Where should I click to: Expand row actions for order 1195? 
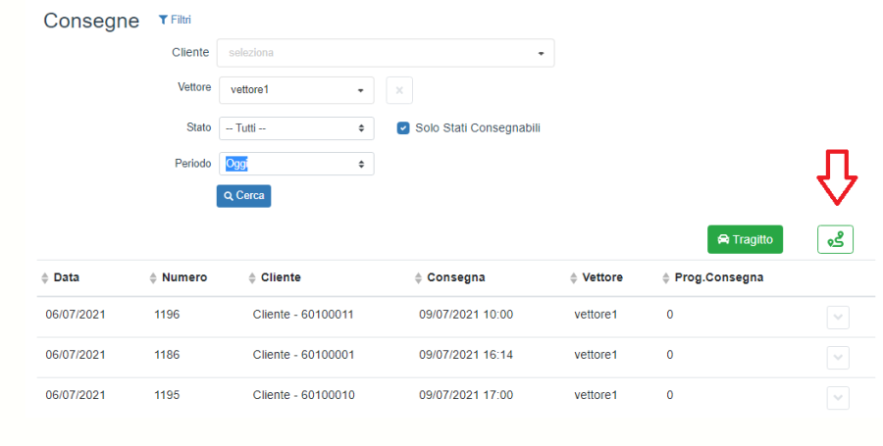(x=837, y=397)
